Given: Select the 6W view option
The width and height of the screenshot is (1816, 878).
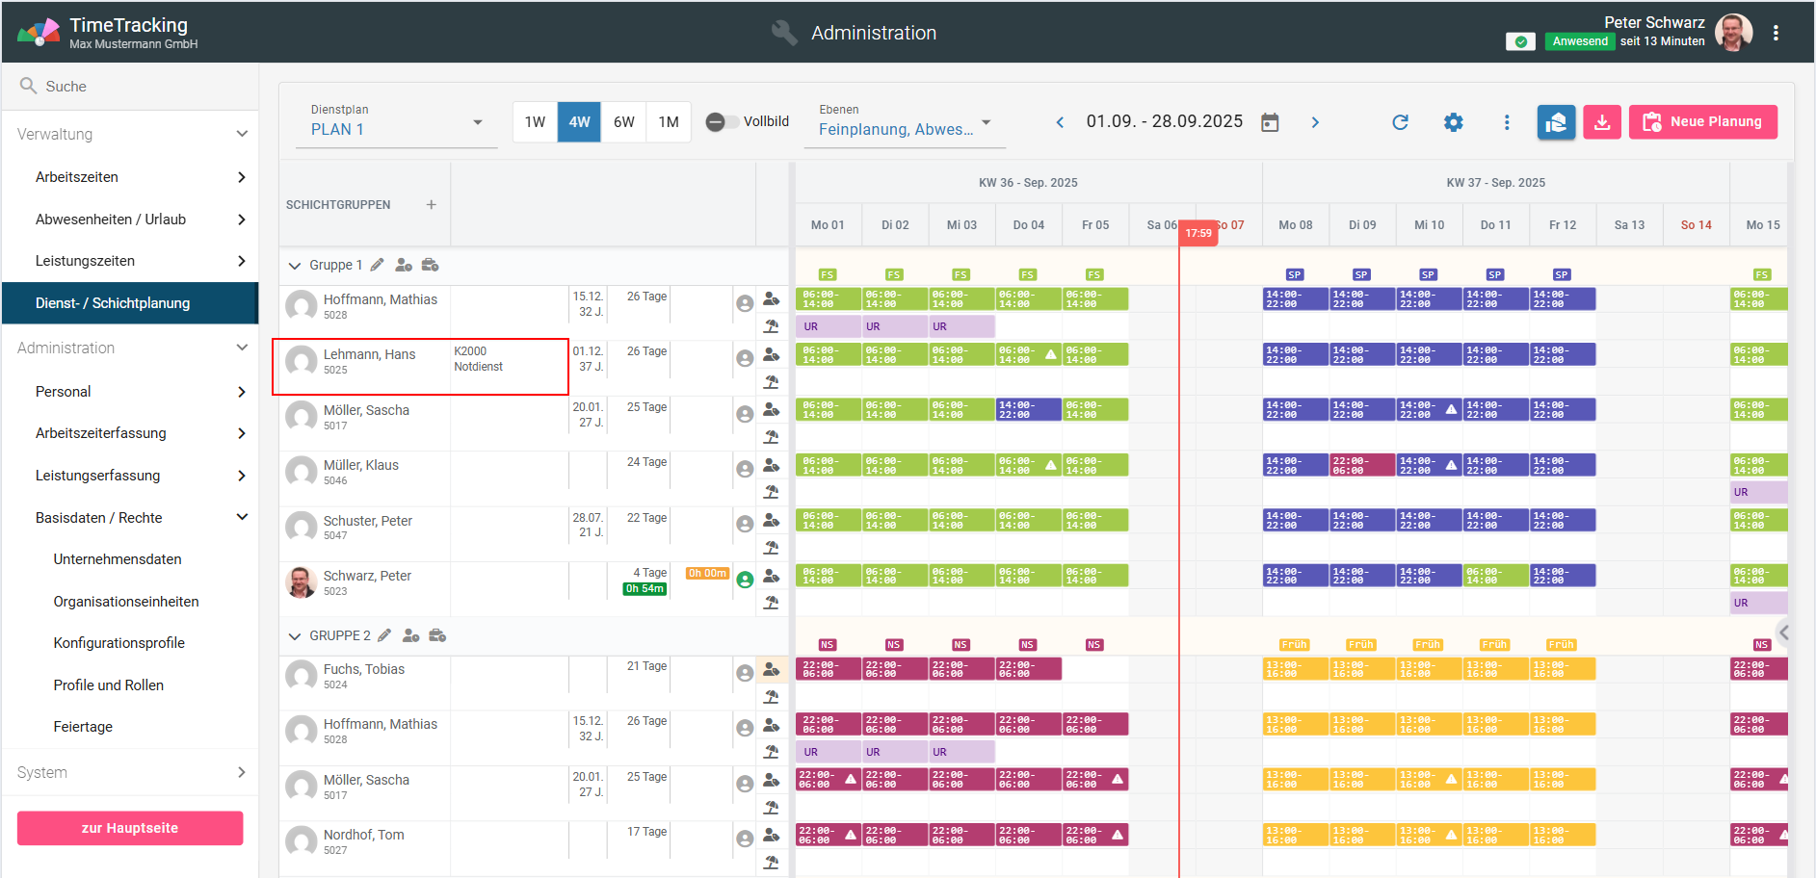Looking at the screenshot, I should coord(624,122).
